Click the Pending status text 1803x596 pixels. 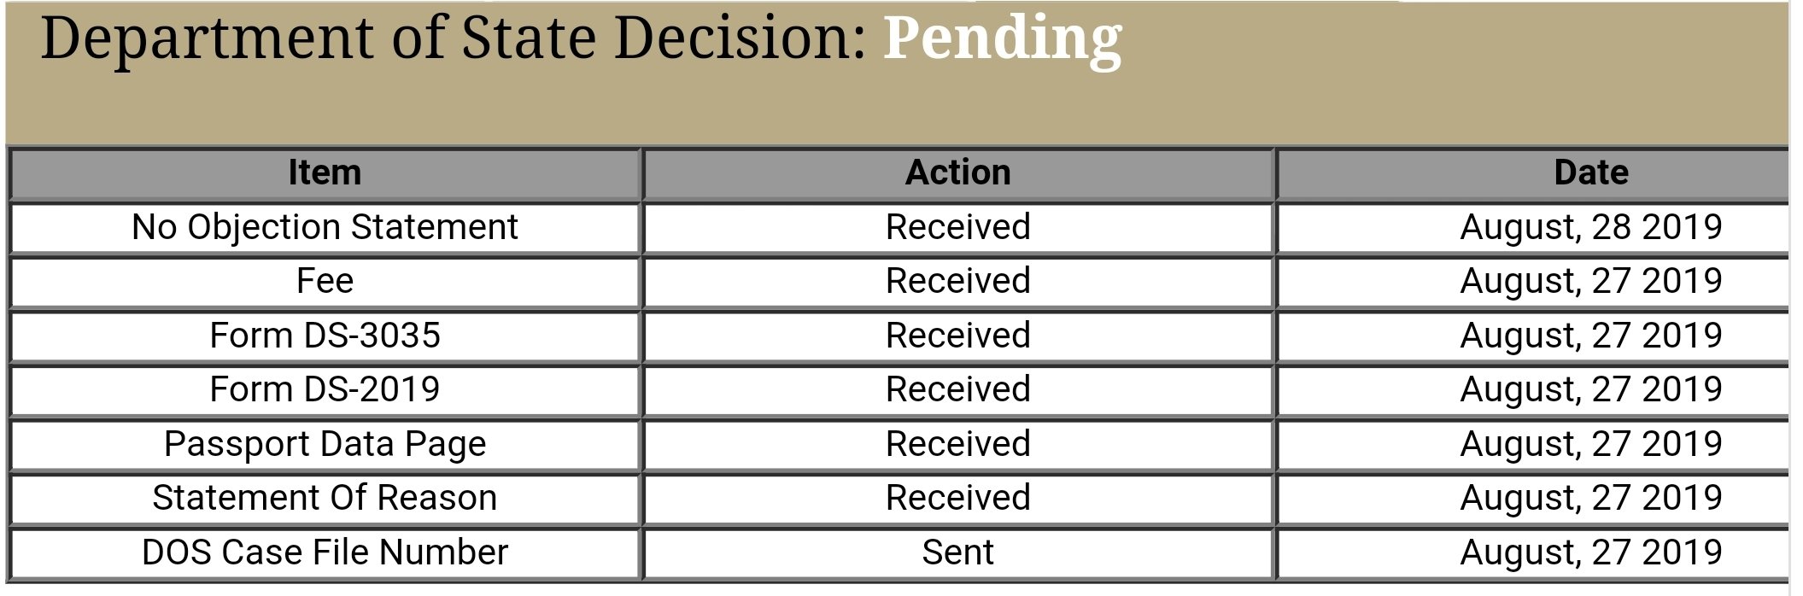tap(1003, 40)
